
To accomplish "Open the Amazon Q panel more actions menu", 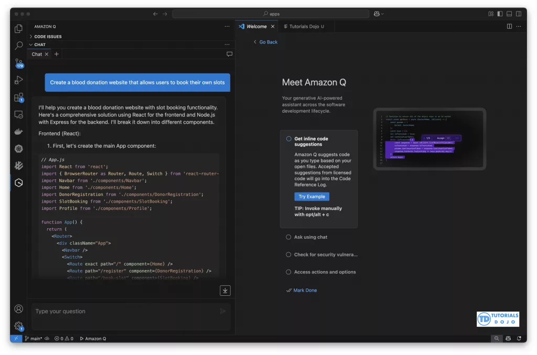I will 227,26.
